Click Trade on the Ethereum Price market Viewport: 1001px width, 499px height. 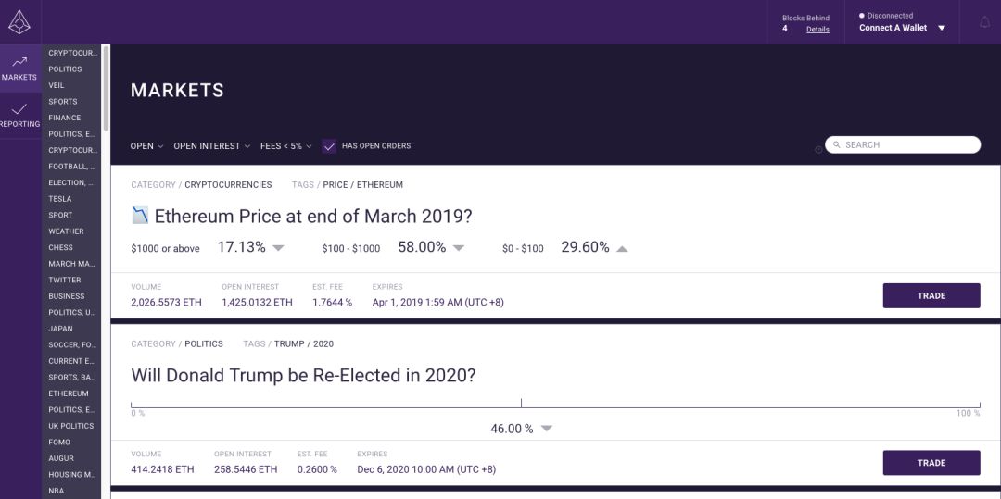click(931, 295)
